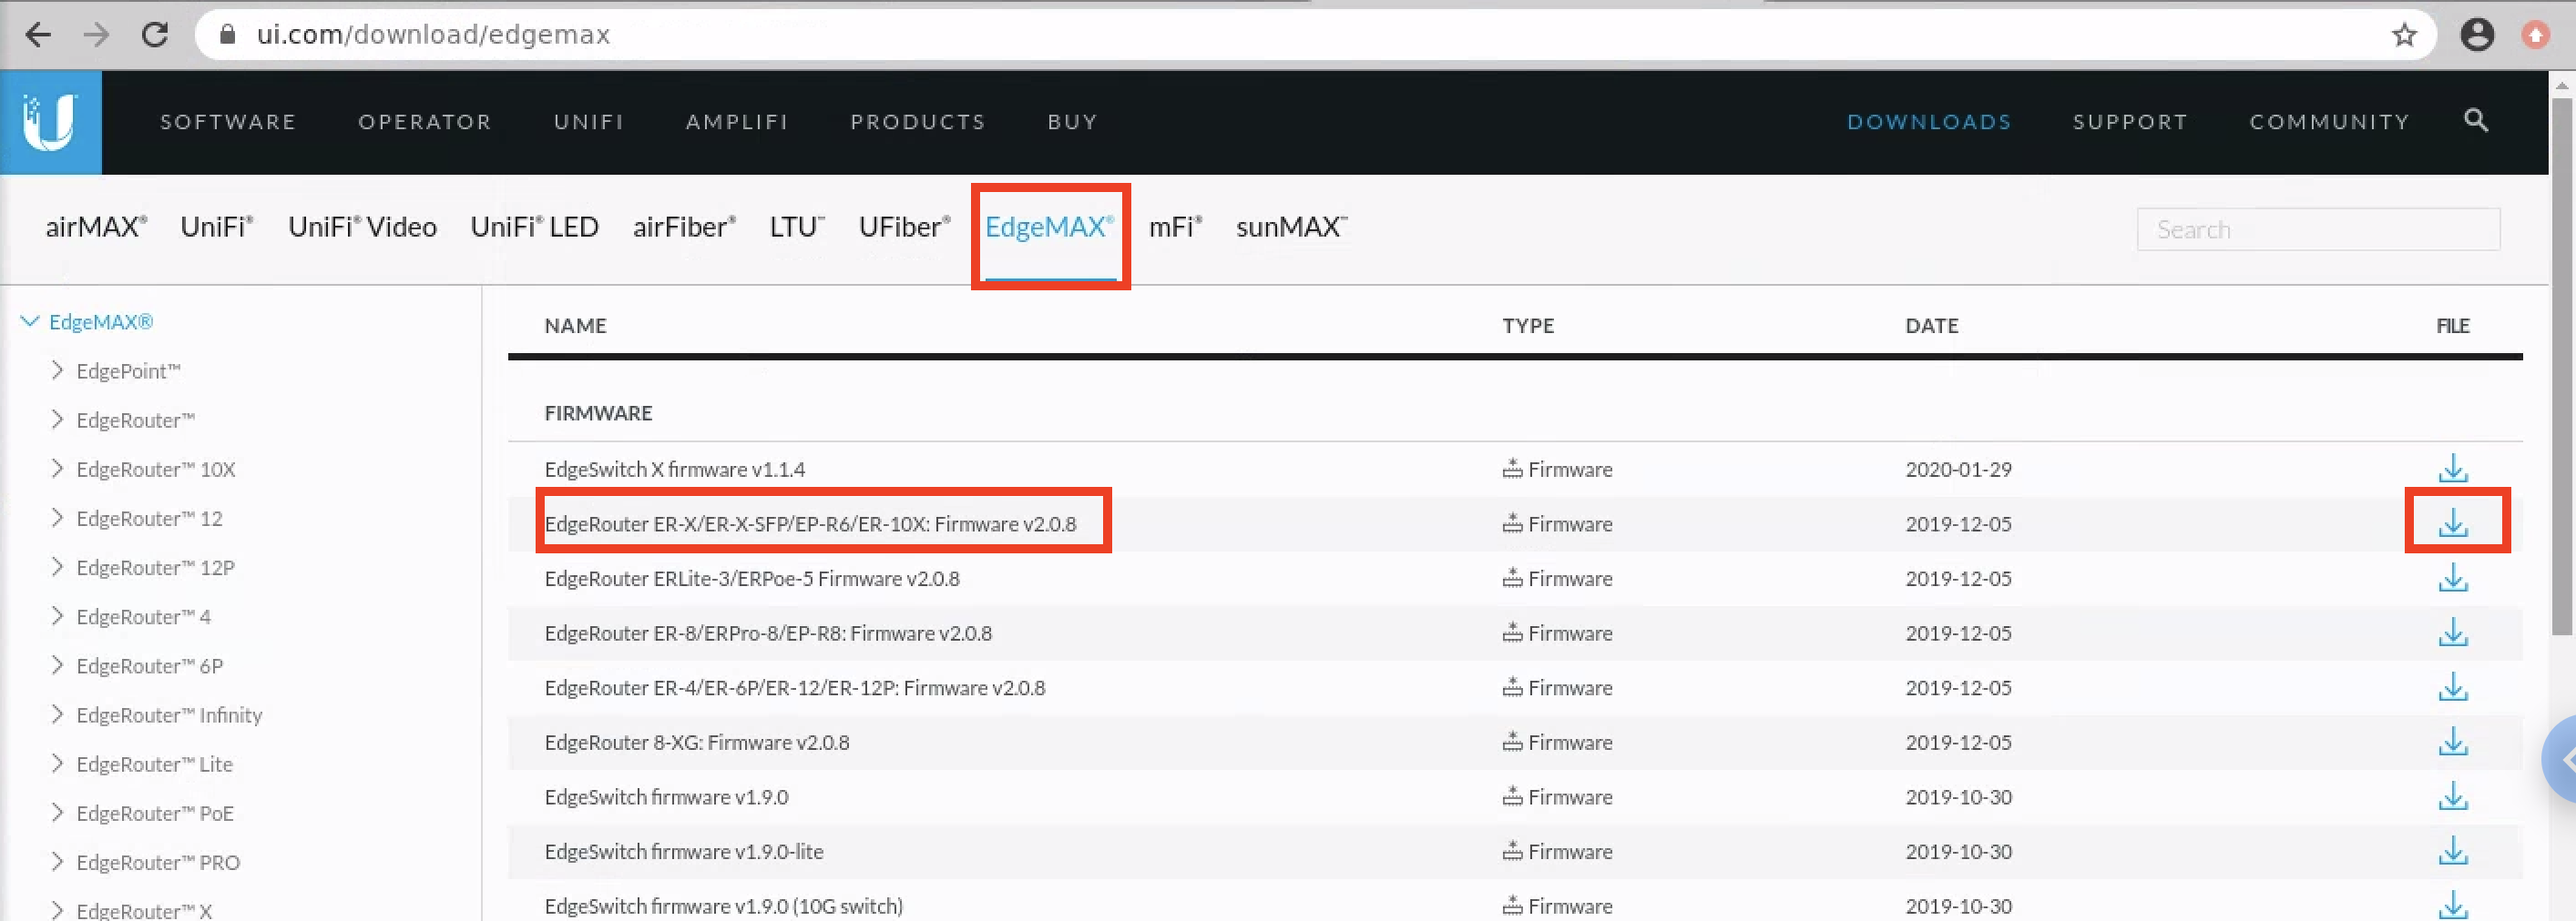Expand EdgeRouter™ 12P in the sidebar
This screenshot has width=2576, height=921.
(57, 567)
